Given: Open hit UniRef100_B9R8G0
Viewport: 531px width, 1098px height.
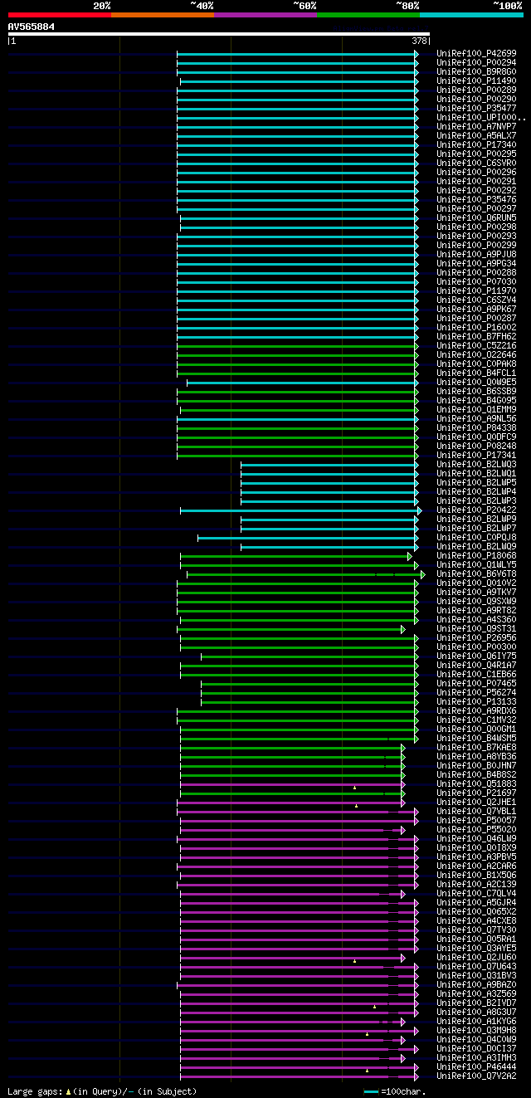Looking at the screenshot, I should (x=476, y=71).
